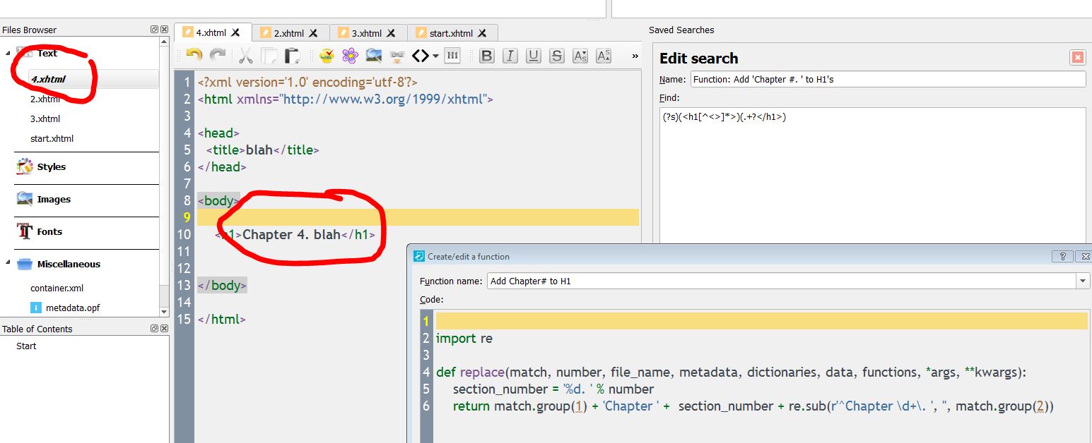Click the Files Browser scrollbar down arrow
This screenshot has height=443, width=1092.
click(164, 311)
